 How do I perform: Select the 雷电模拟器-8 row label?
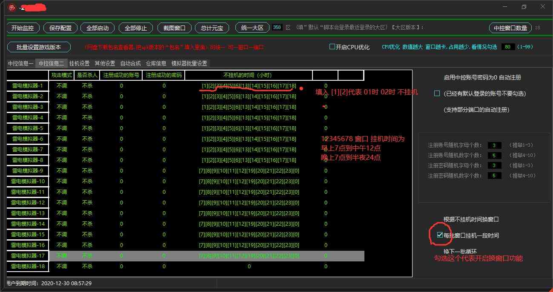click(x=28, y=160)
